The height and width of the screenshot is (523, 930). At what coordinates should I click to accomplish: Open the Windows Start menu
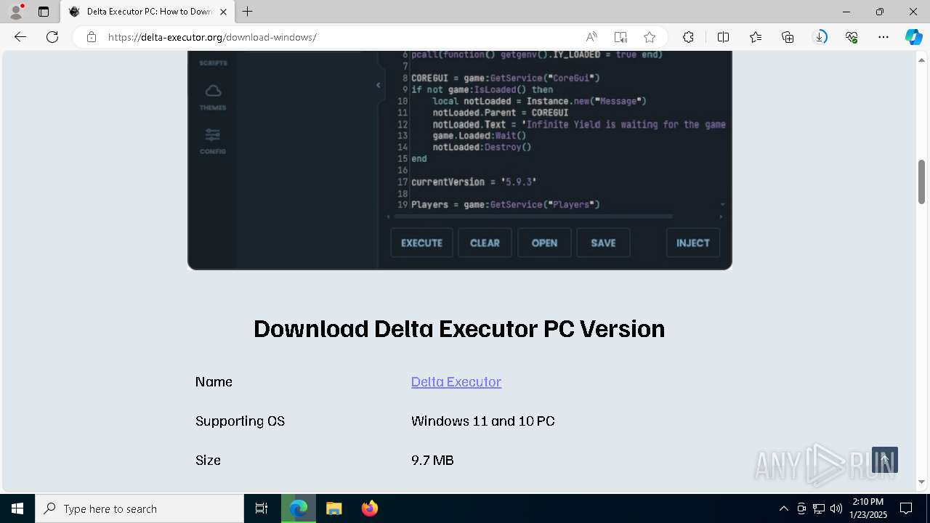point(17,508)
